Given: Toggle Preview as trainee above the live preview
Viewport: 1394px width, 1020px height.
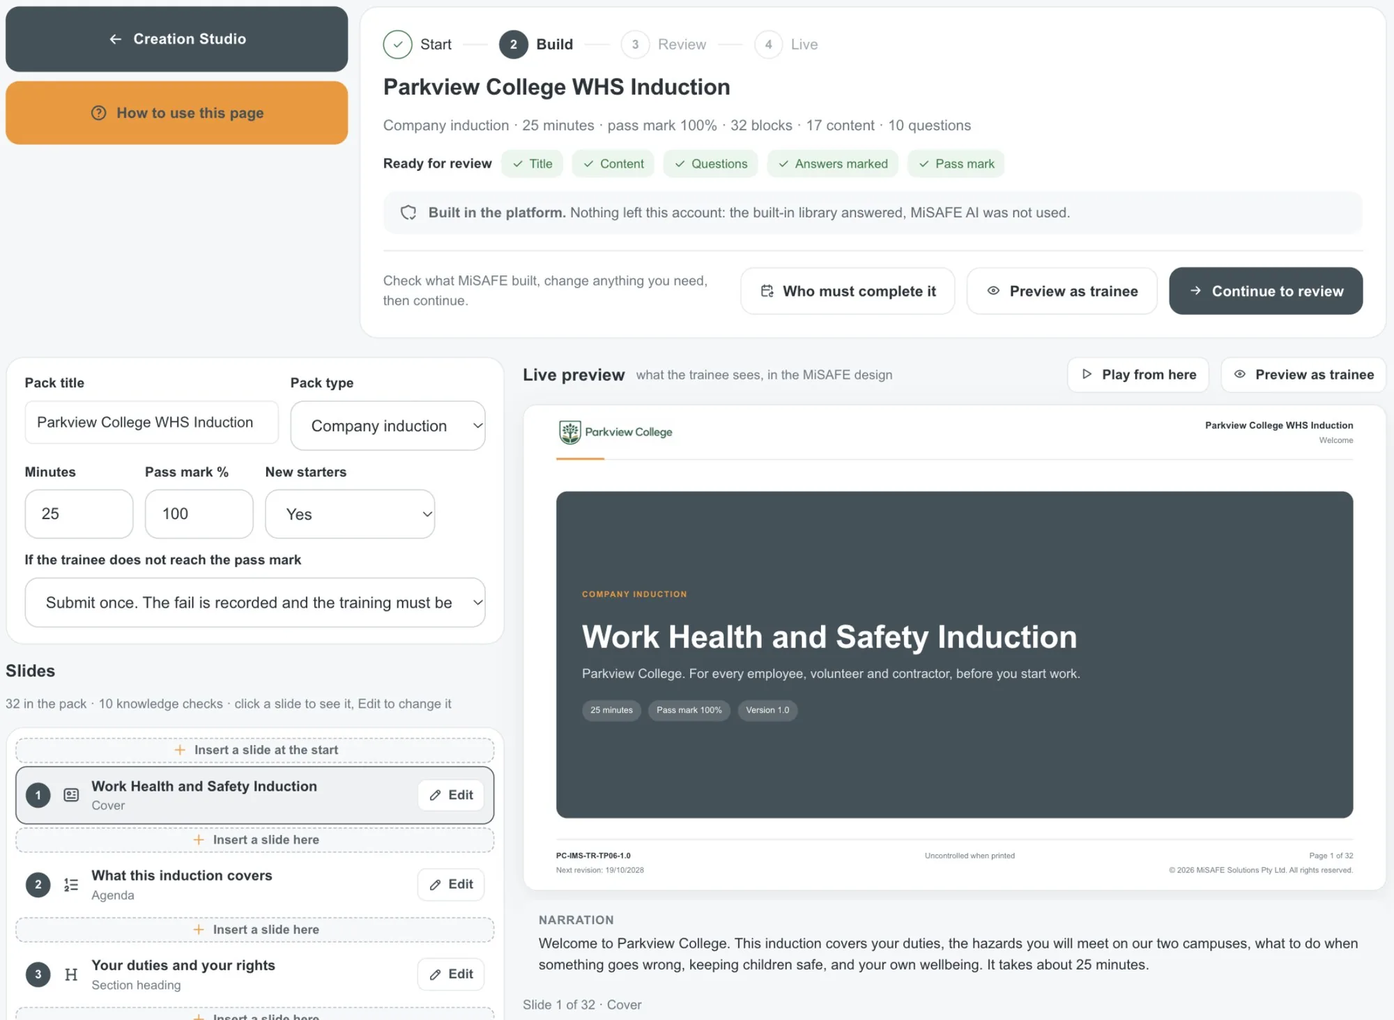Looking at the screenshot, I should pyautogui.click(x=1303, y=375).
